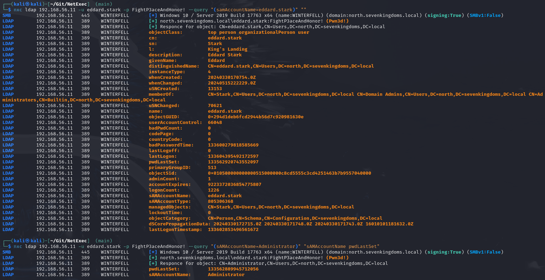Click the objectGUID hex value
545x280 pixels.
pos(255,117)
